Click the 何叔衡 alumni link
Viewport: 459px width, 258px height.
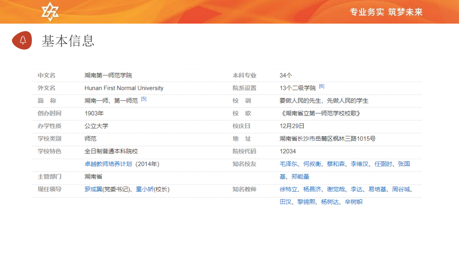tap(312, 164)
